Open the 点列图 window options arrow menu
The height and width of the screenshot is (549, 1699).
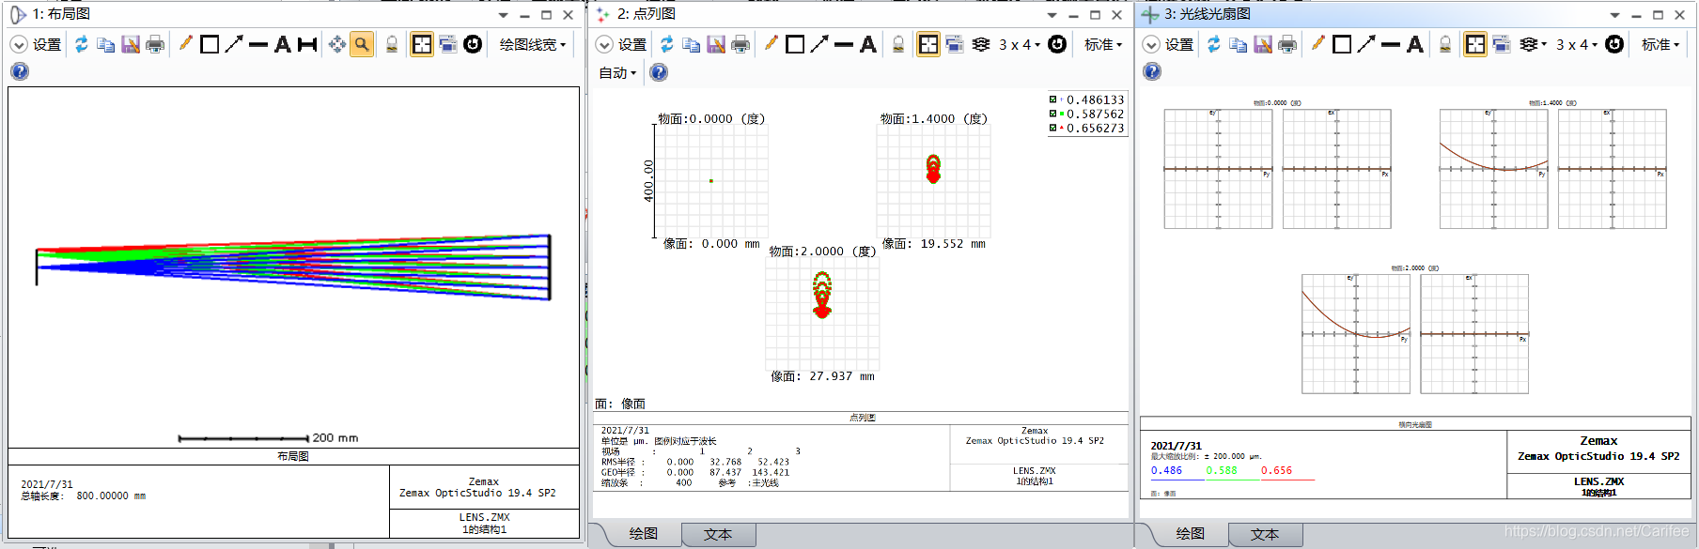pyautogui.click(x=1052, y=15)
